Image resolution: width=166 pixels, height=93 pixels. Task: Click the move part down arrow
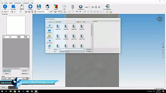35,12
